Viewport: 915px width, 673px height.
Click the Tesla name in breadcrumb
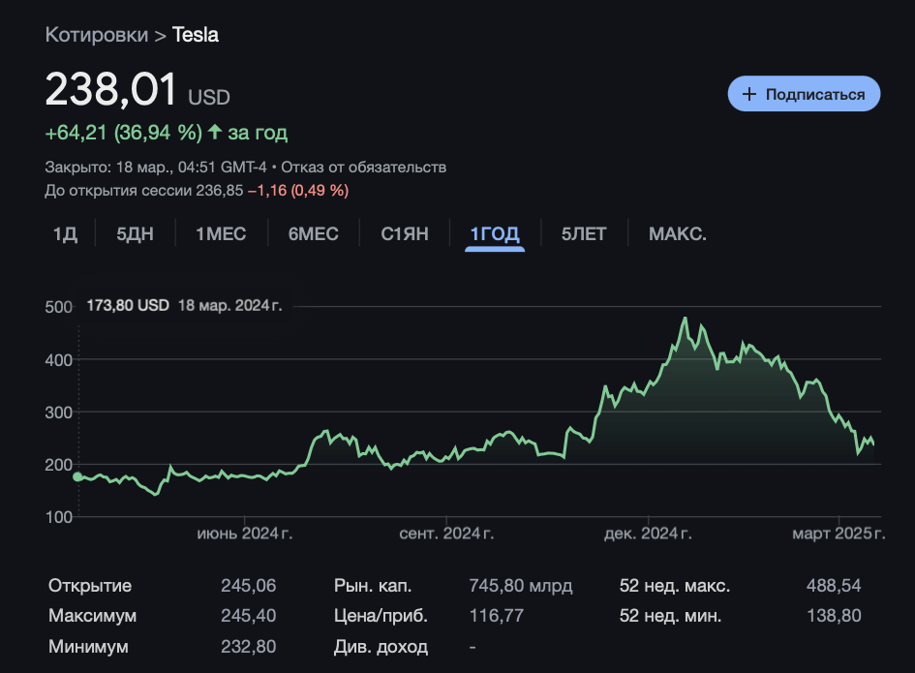pos(196,35)
